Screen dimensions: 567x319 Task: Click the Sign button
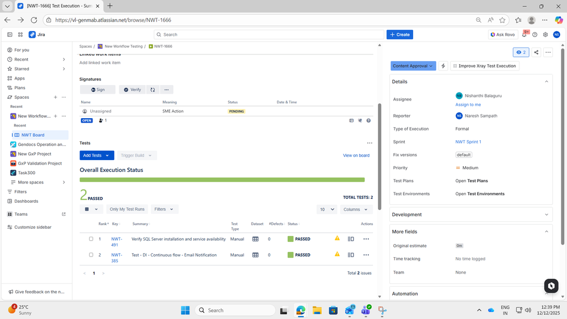[98, 90]
